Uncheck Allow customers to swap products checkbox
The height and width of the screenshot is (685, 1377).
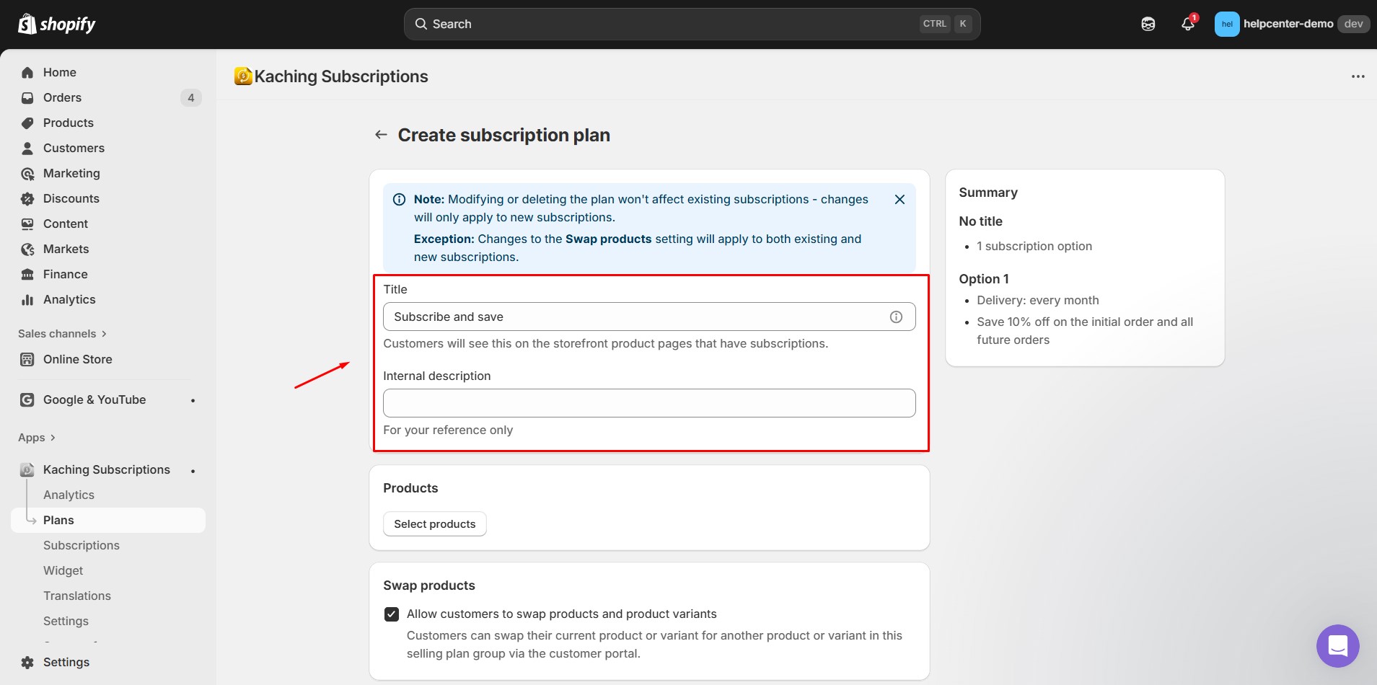[x=392, y=614]
